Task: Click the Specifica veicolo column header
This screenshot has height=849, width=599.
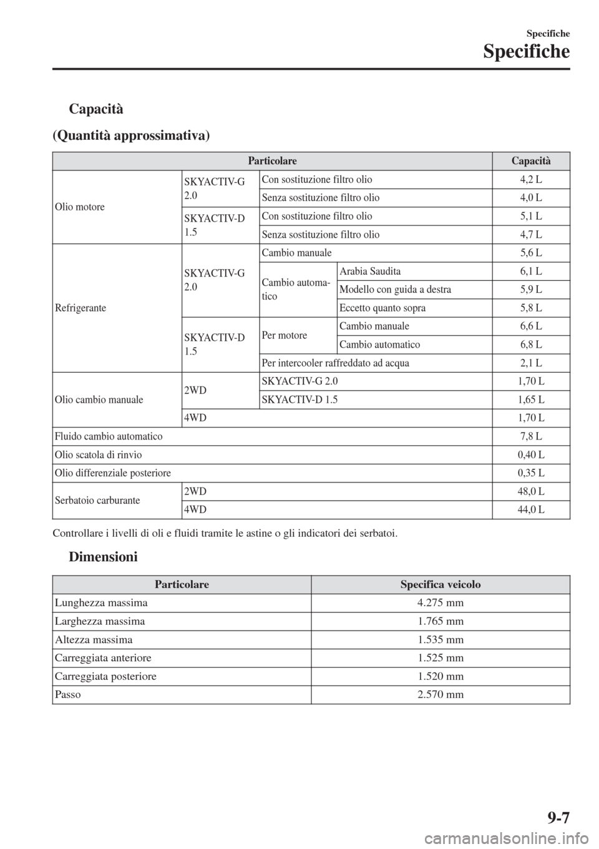Action: 441,585
